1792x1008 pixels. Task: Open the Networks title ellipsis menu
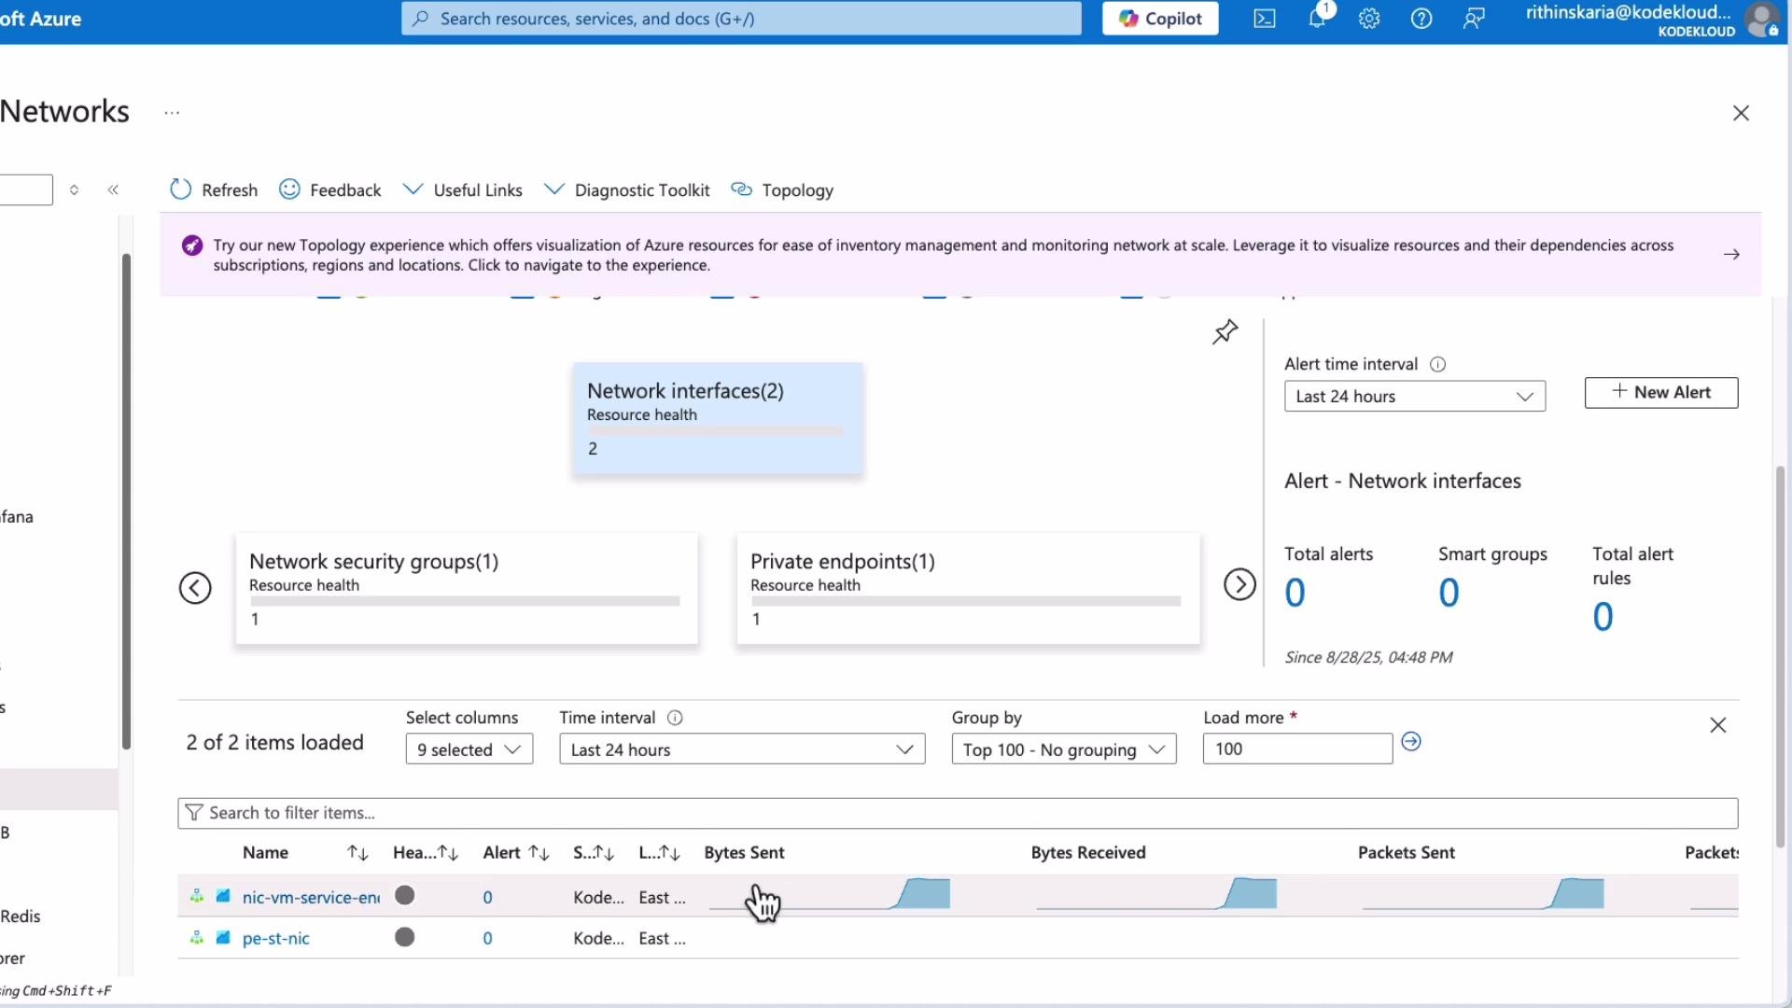tap(172, 113)
